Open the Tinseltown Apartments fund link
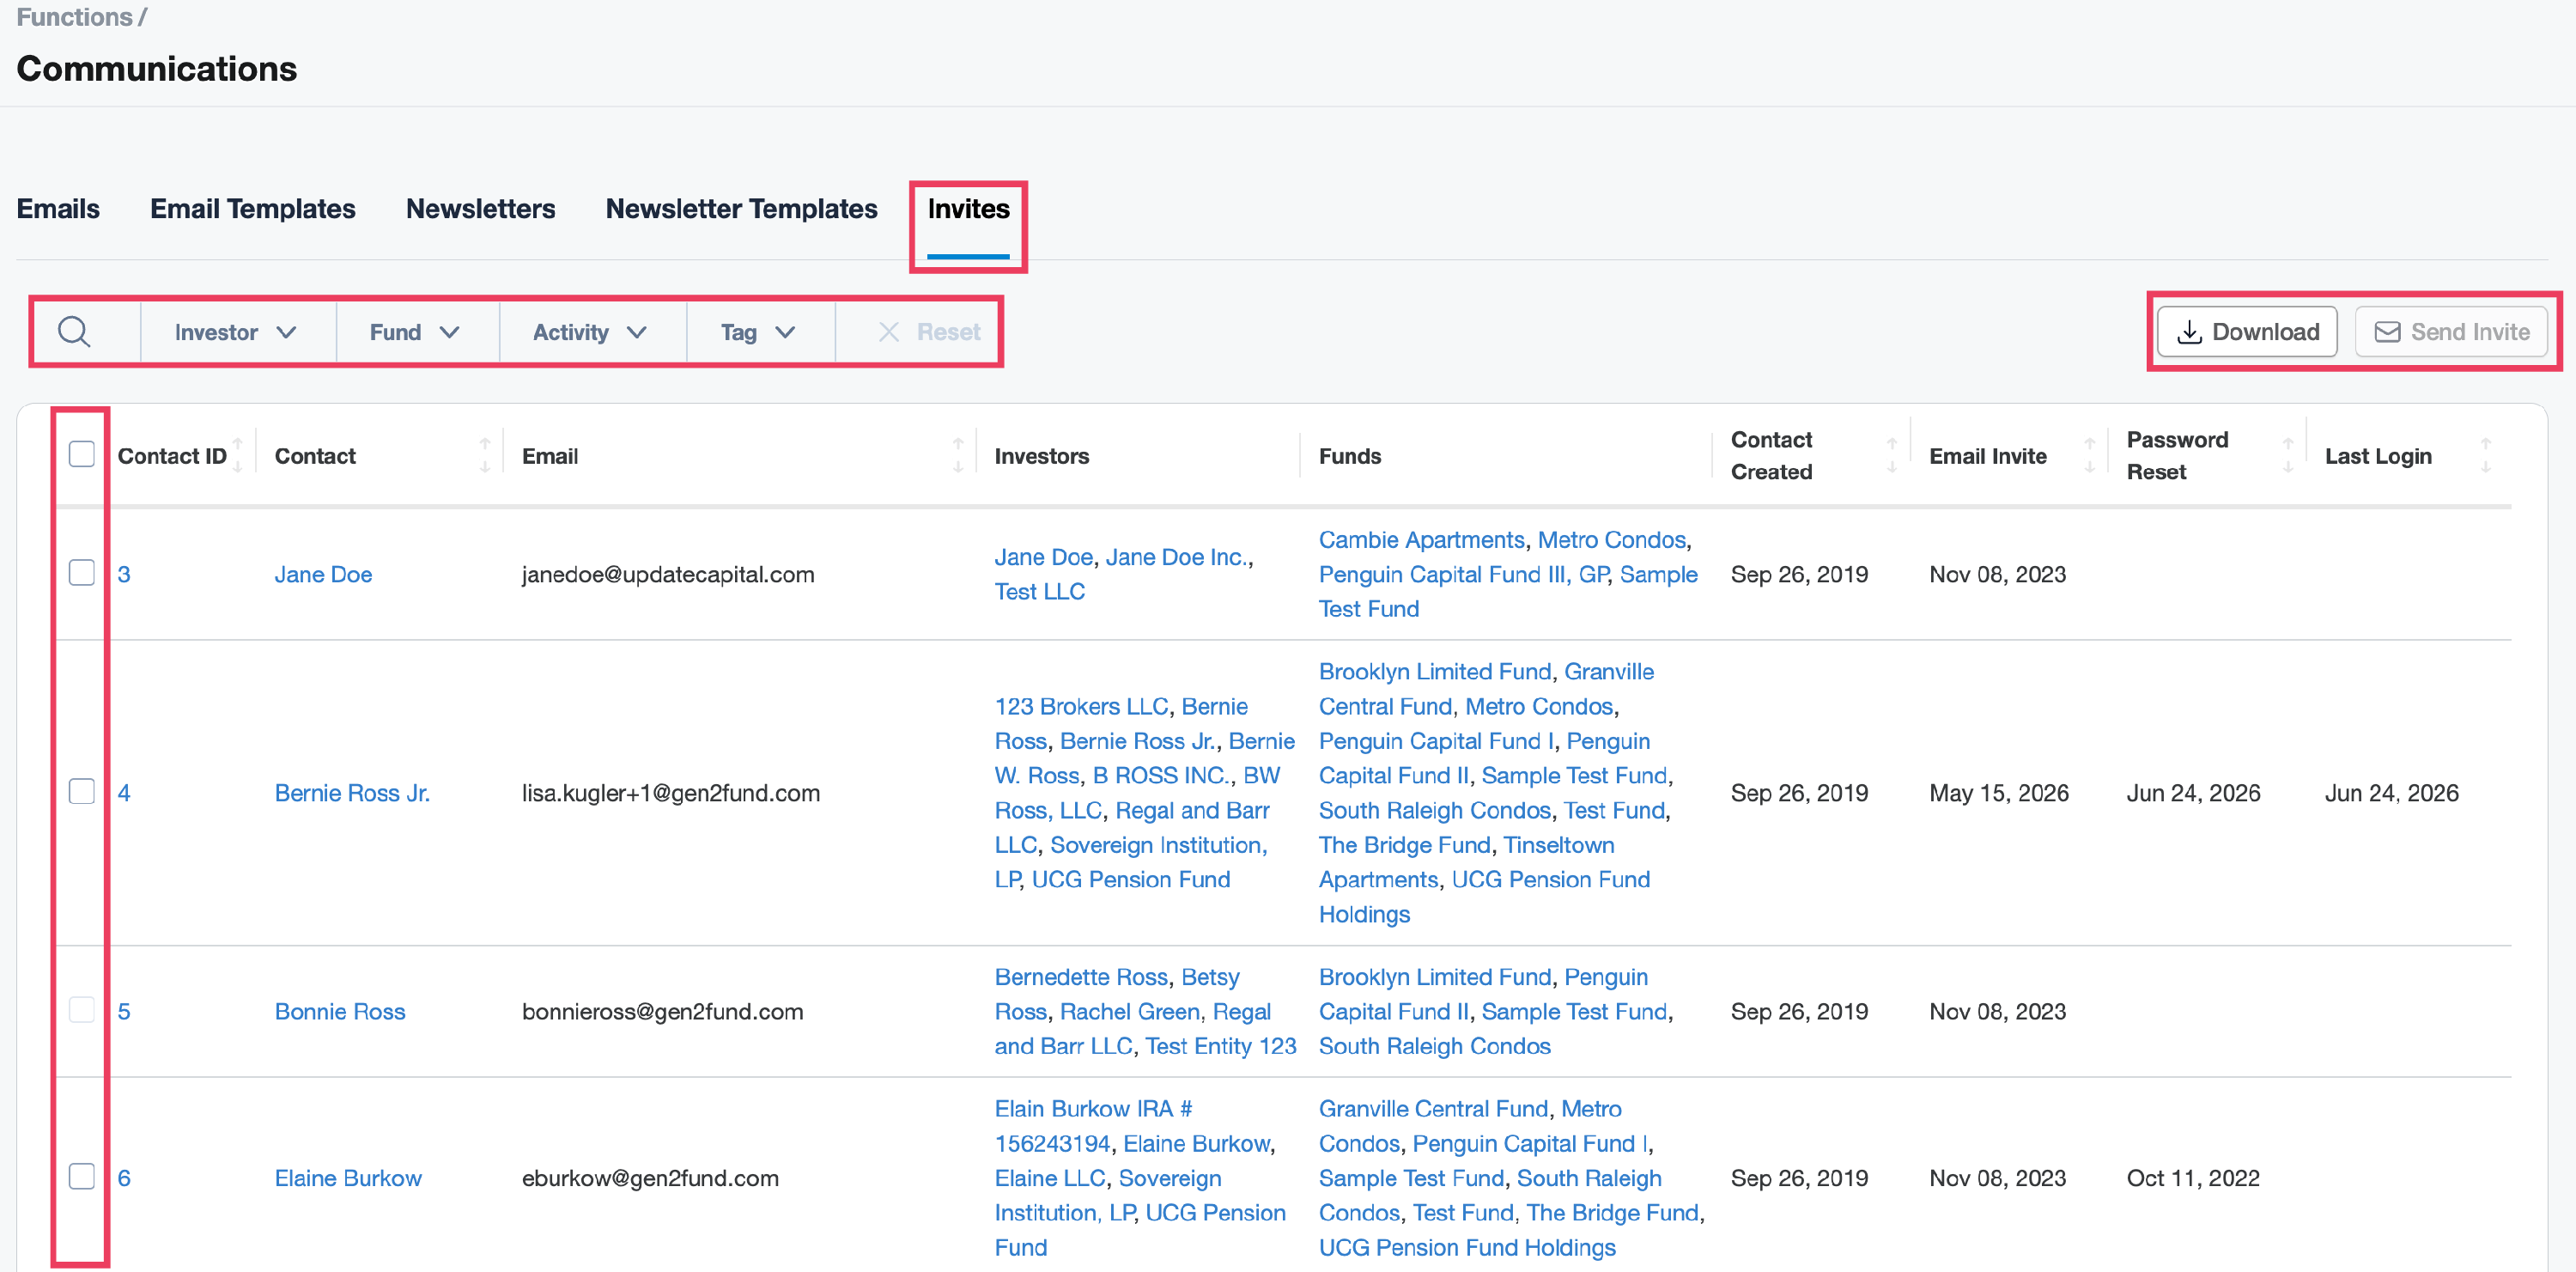The height and width of the screenshot is (1272, 2576). (1466, 862)
